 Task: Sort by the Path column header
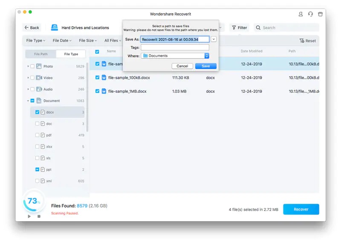[292, 51]
